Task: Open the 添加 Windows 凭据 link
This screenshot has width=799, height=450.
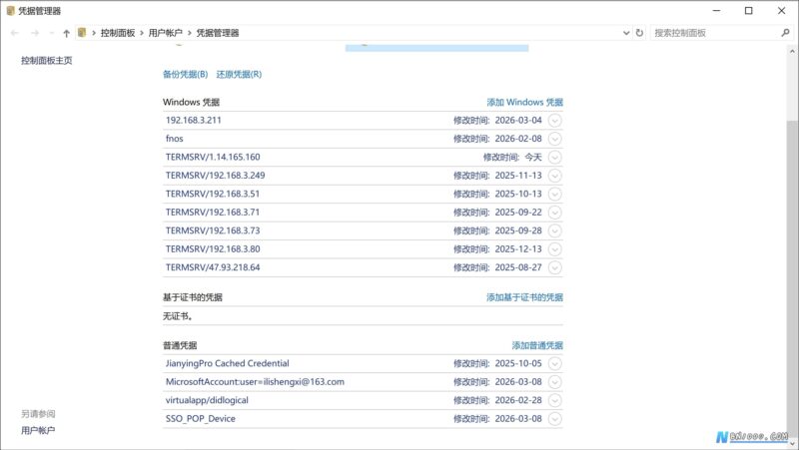Action: [x=525, y=103]
